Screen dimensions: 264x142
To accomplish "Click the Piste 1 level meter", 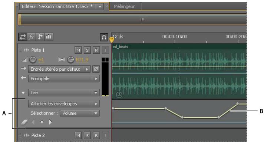I will click(x=105, y=77).
